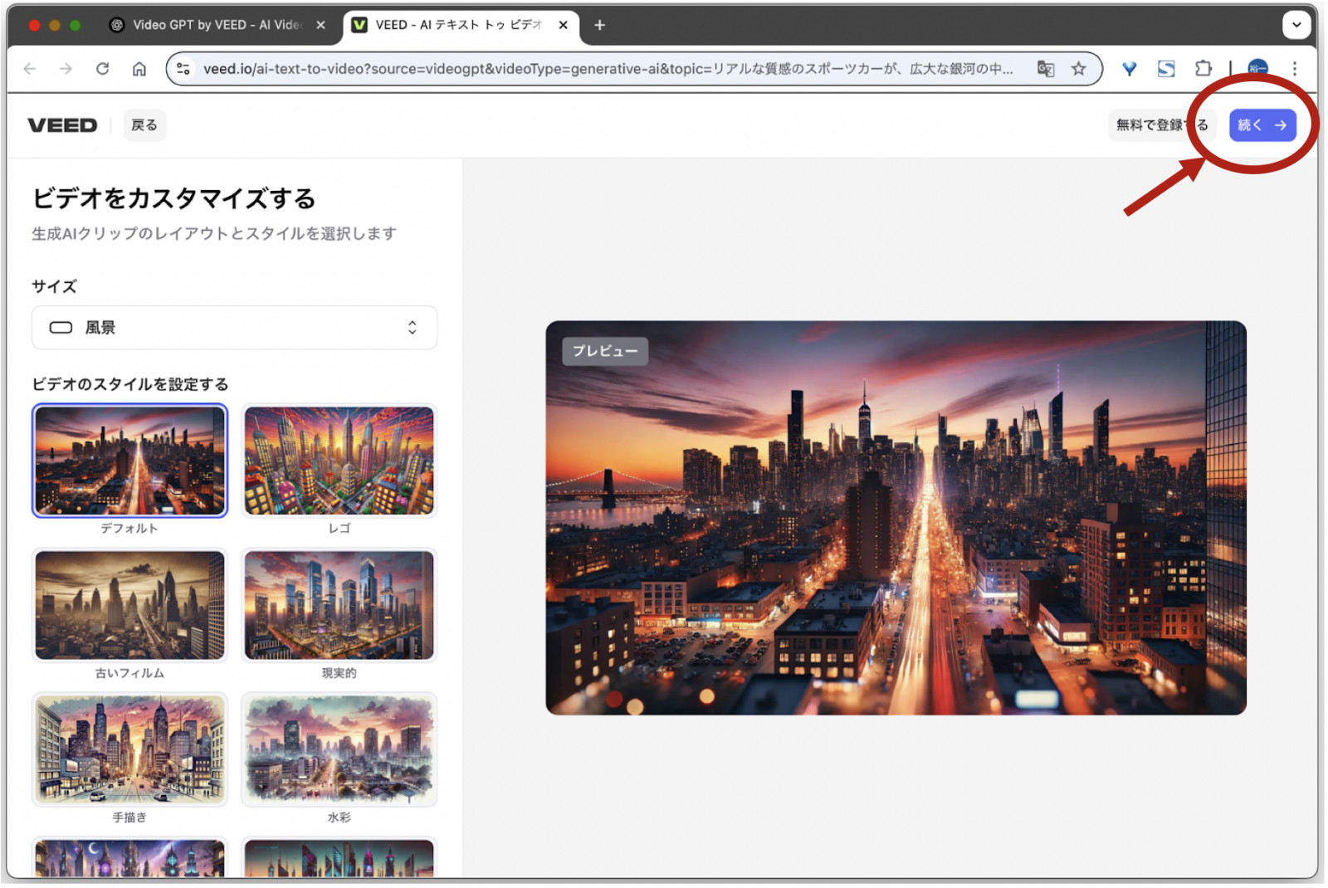Click the blue 続く button

[x=1262, y=125]
